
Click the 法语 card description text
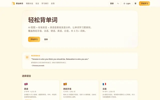pos(118,96)
